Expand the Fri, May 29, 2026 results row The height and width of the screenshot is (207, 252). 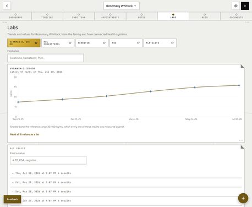[126, 182]
